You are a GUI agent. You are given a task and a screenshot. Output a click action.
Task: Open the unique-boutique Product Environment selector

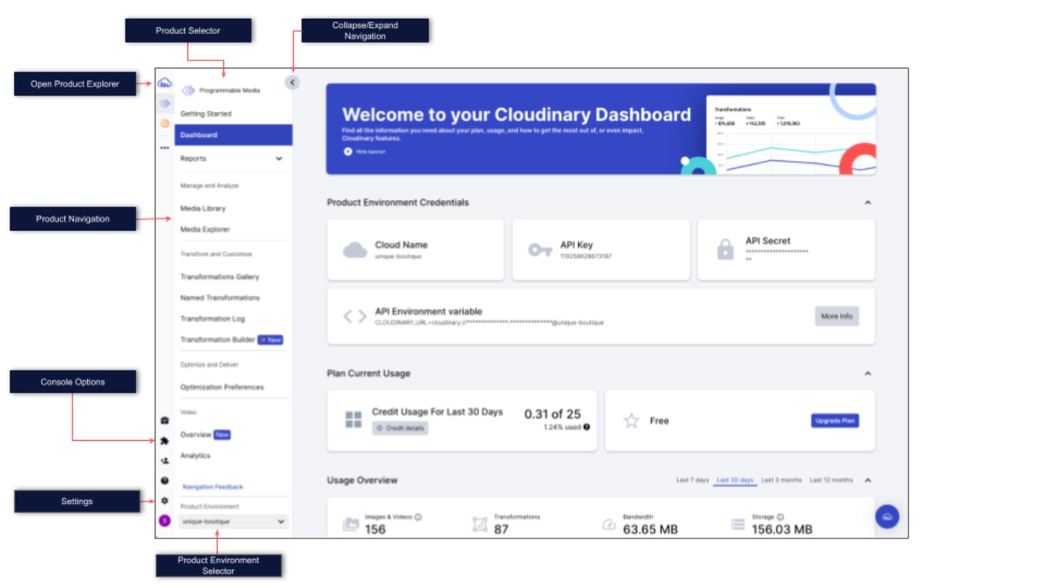coord(232,521)
